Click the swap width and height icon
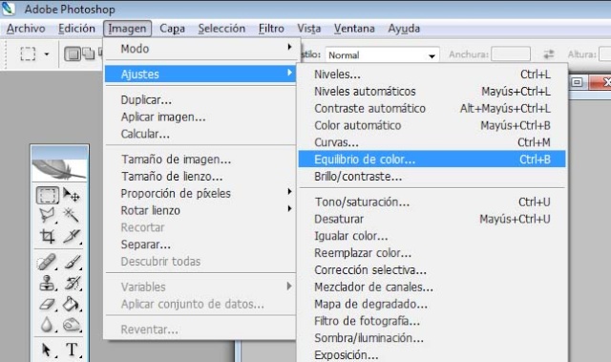This screenshot has width=611, height=362. coord(549,54)
